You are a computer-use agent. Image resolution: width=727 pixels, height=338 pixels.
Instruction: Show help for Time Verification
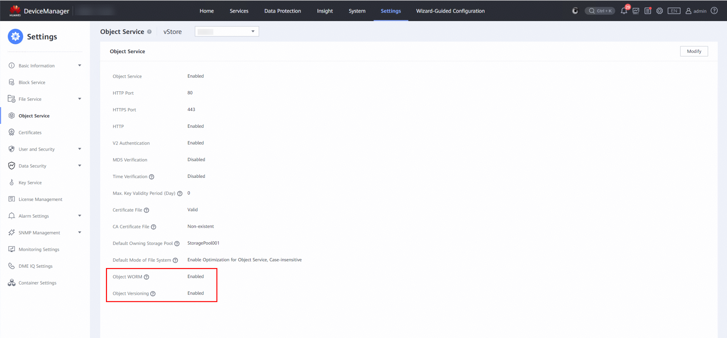[x=152, y=177]
